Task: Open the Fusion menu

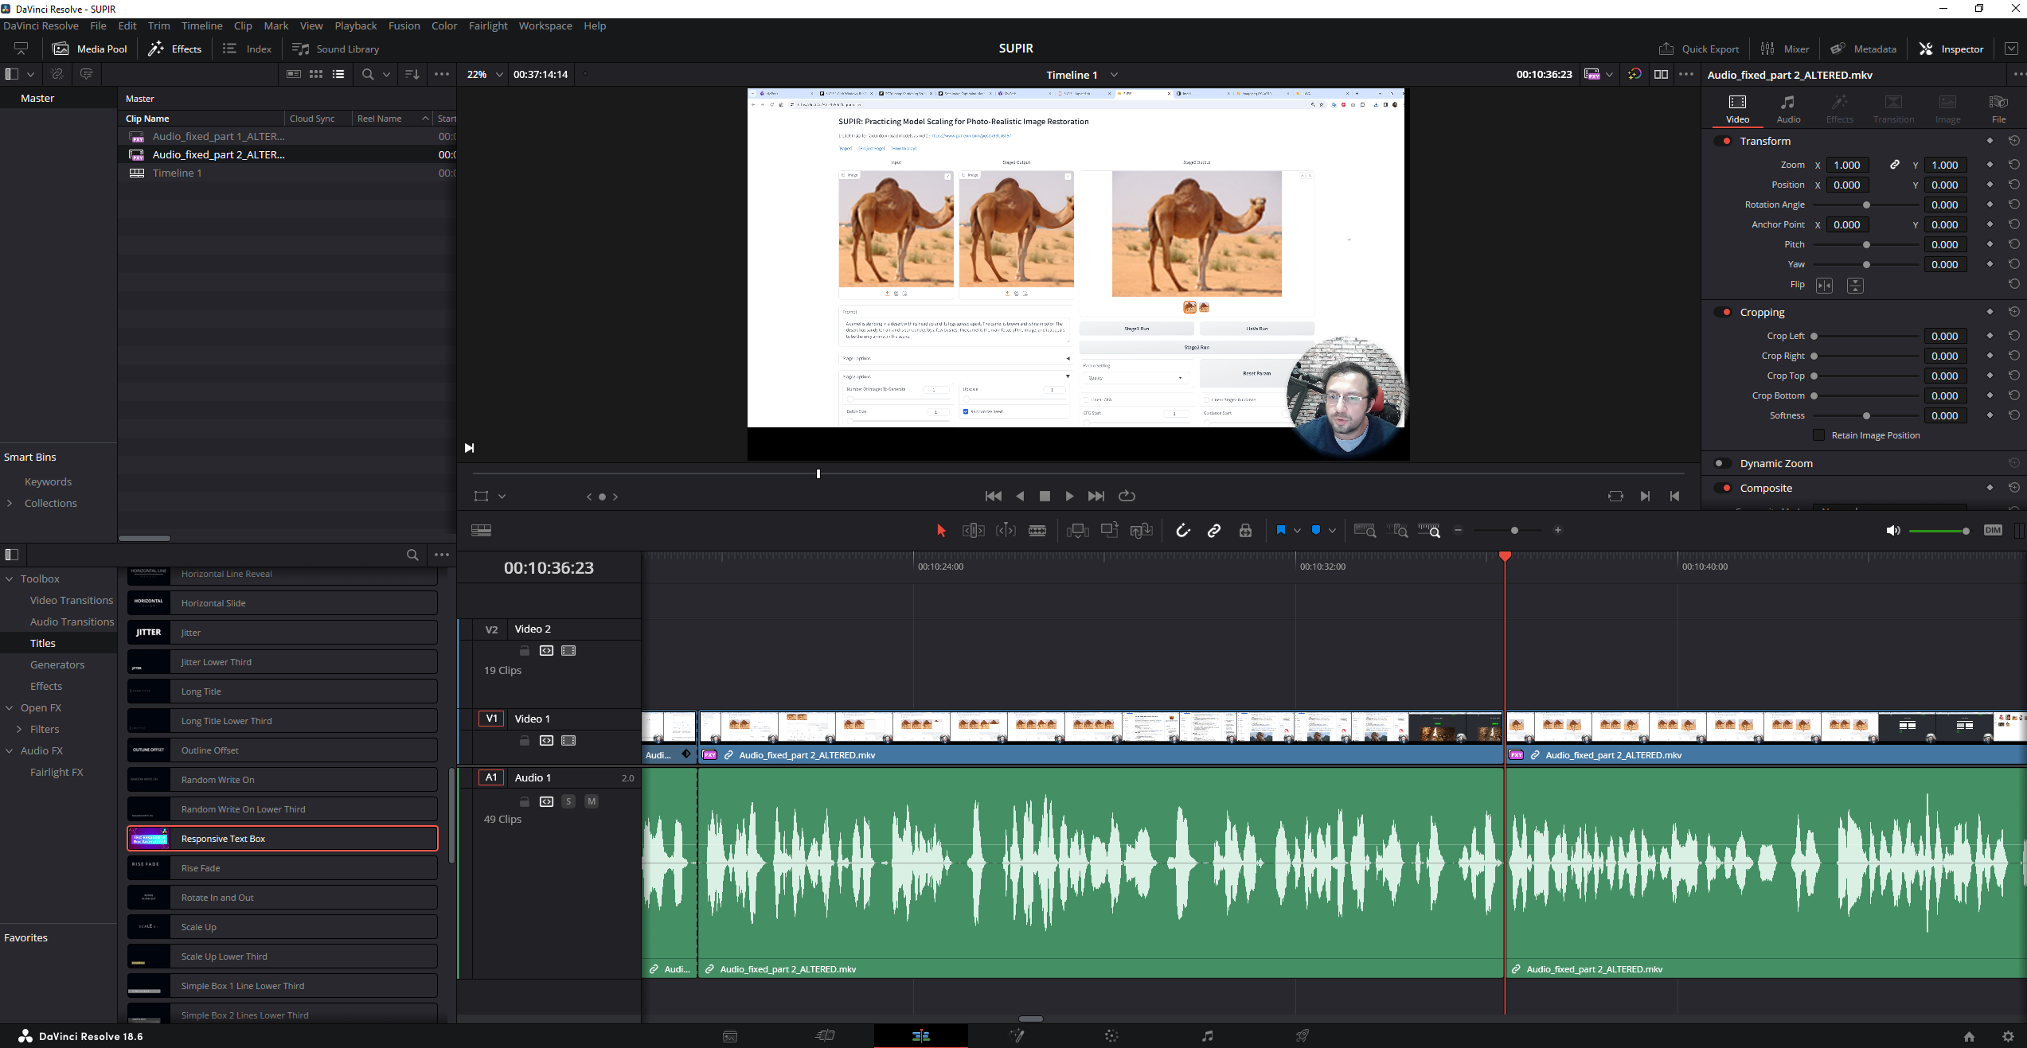Action: 404,25
